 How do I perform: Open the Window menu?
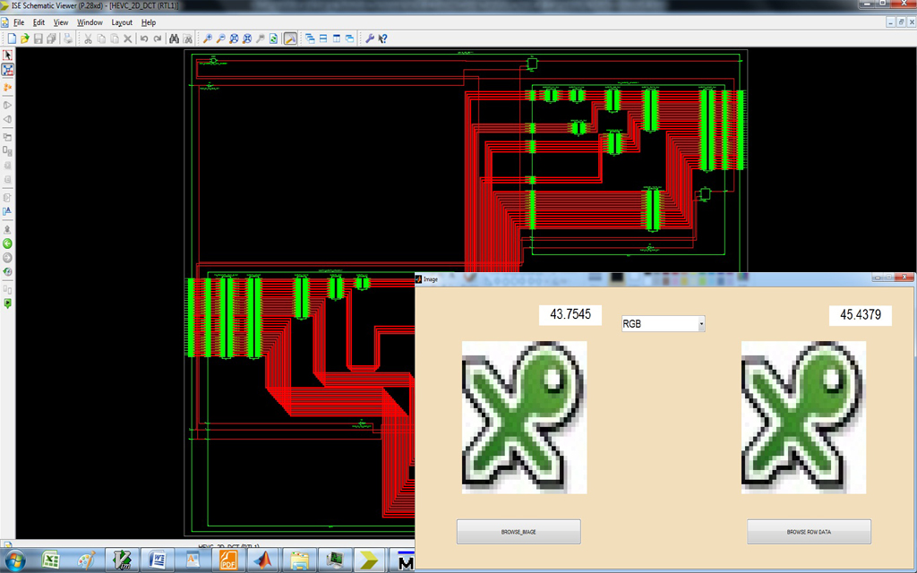90,22
